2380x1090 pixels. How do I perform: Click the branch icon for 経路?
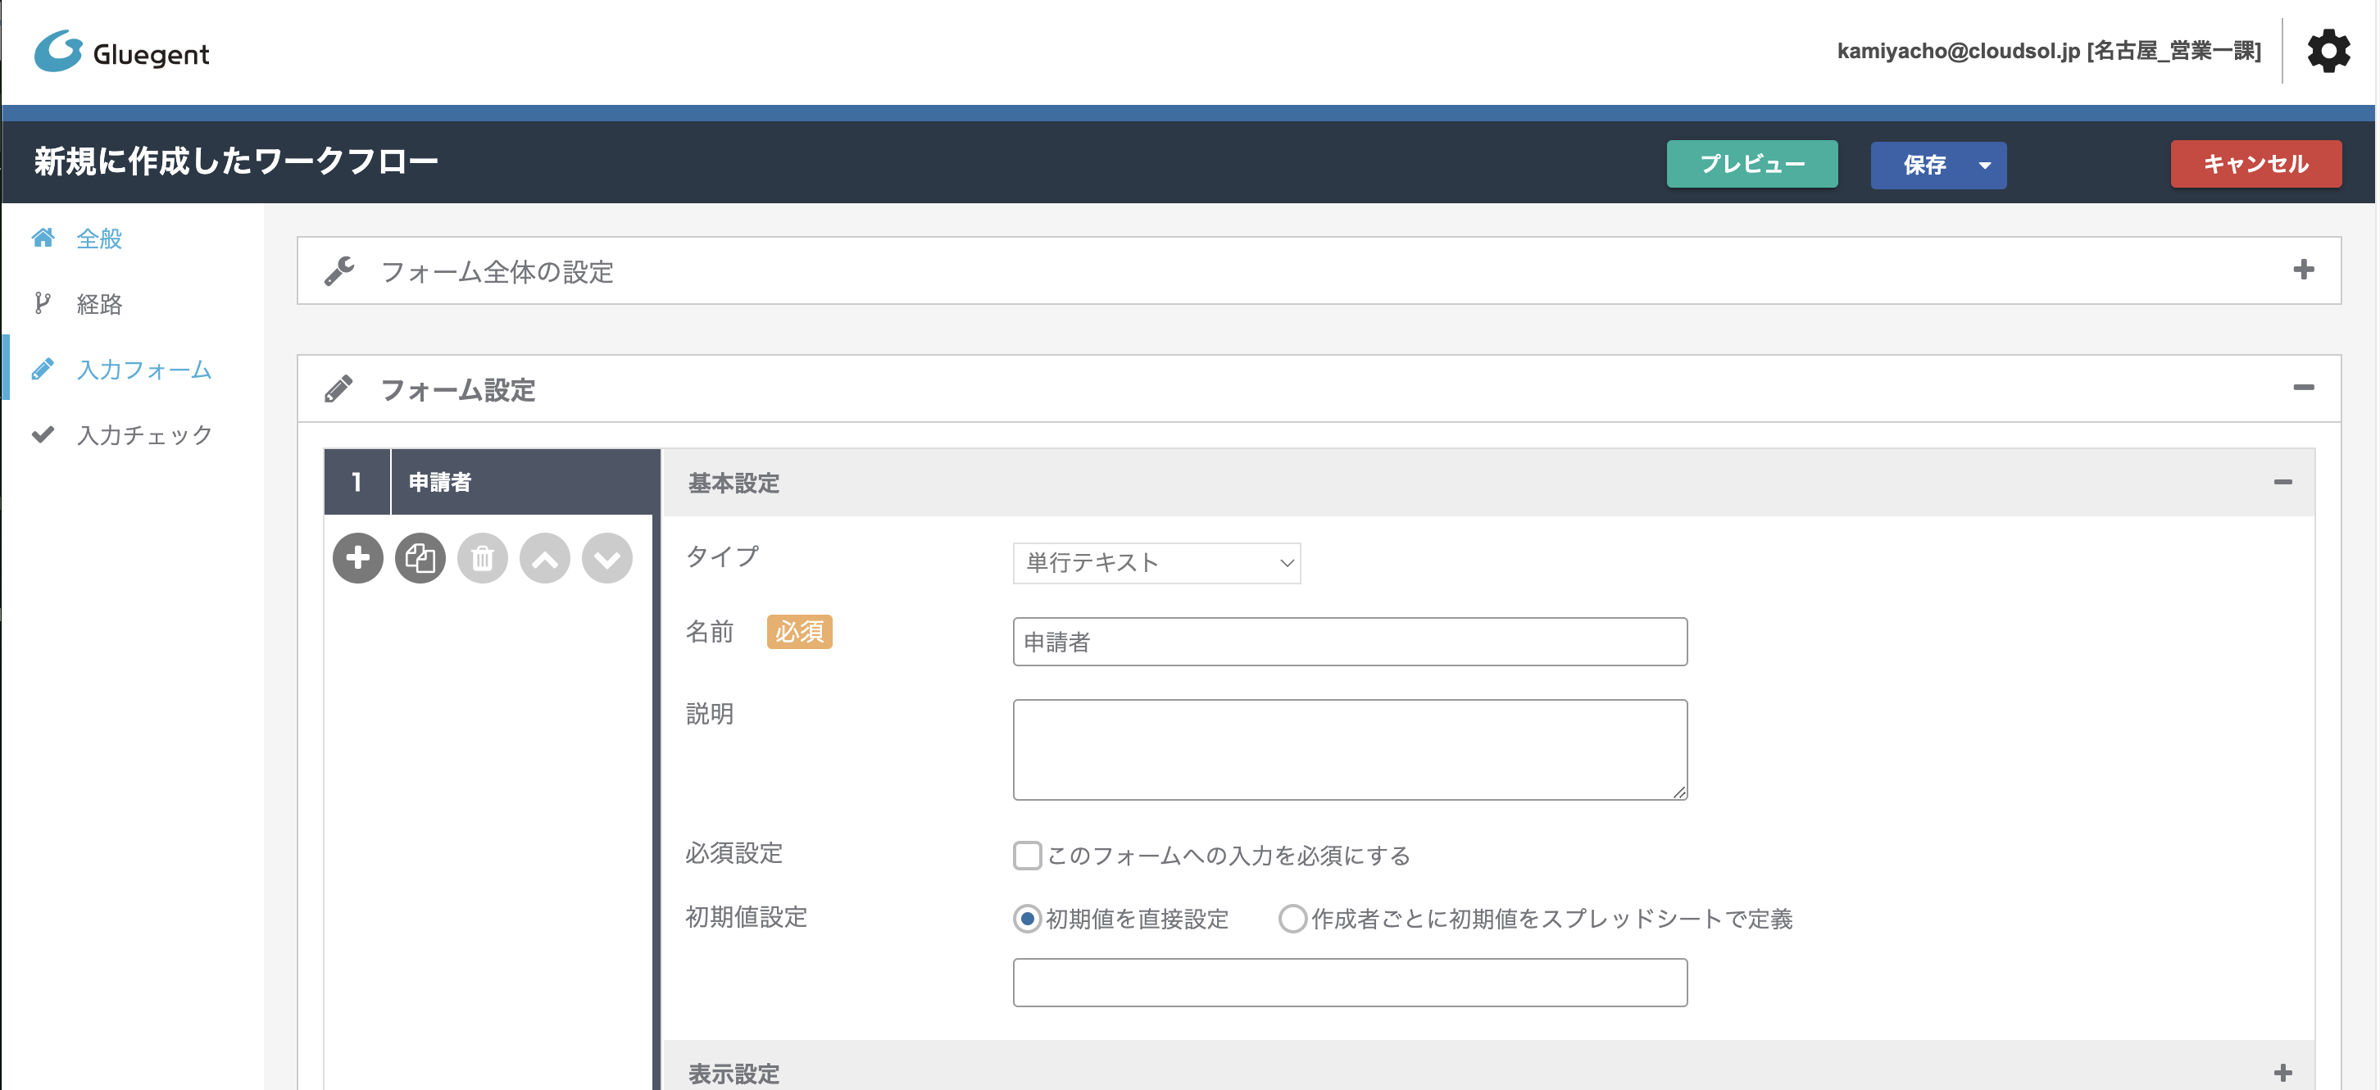point(42,303)
